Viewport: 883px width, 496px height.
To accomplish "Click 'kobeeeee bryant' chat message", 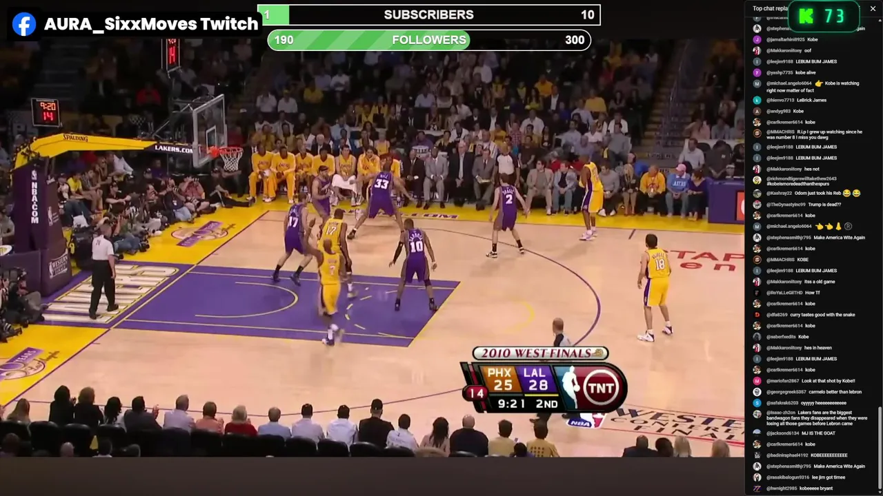I will 816,488.
